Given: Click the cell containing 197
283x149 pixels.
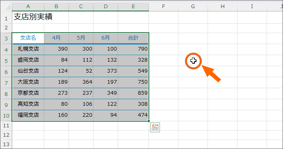Looking at the screenshot, I should pos(106,82).
